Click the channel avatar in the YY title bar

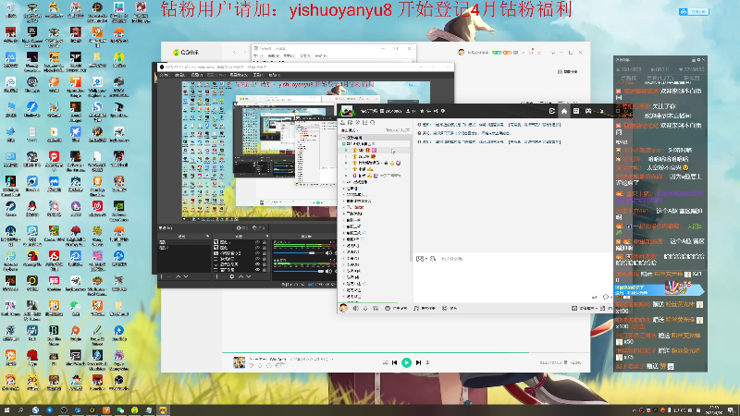(347, 111)
